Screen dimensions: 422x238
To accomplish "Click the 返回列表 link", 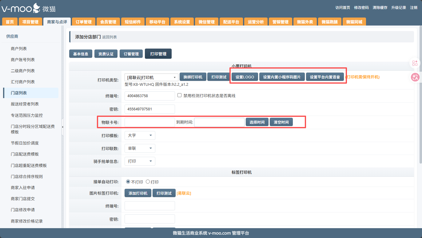I will pos(109,37).
